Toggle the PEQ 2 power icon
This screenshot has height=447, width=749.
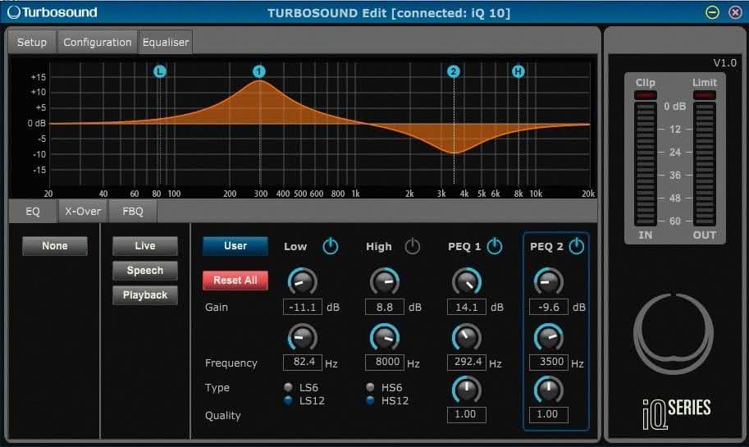[x=577, y=246]
